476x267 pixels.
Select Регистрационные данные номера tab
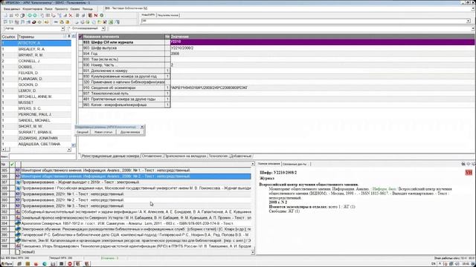[x=111, y=156]
